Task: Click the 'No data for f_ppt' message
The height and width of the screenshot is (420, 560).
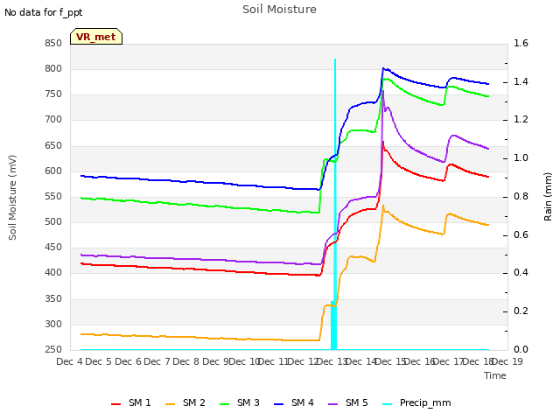Action: 43,12
